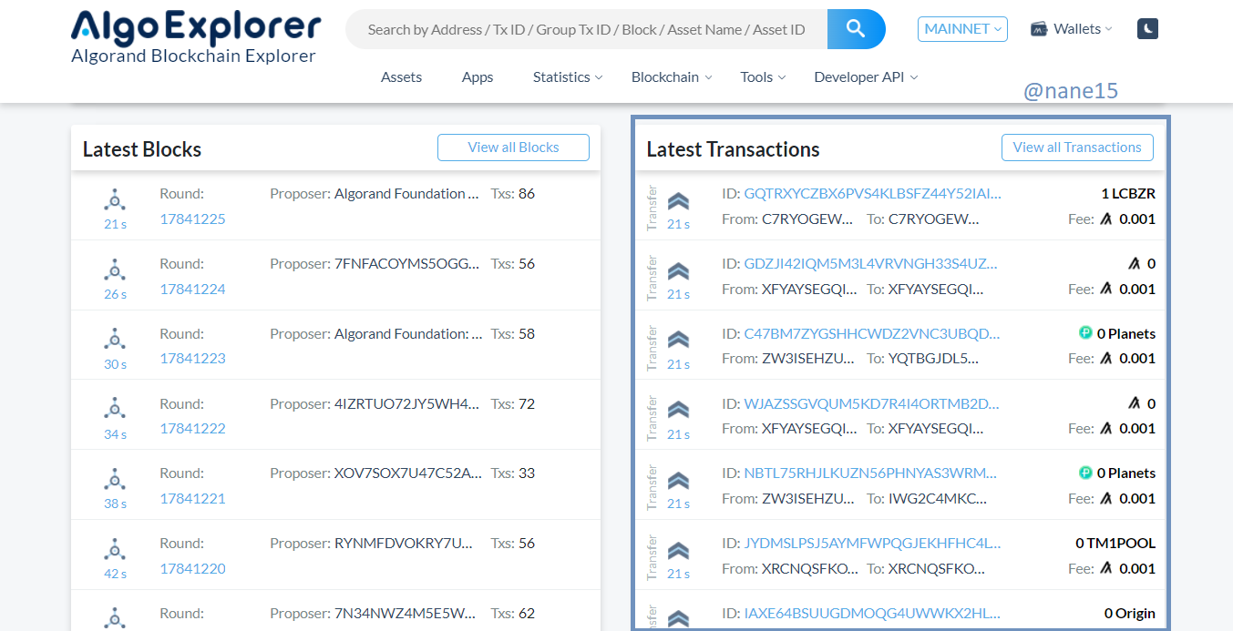Open transaction ID NBTL75RHJLKUZN56PHNYAS3WRM
This screenshot has width=1233, height=631.
coord(870,473)
